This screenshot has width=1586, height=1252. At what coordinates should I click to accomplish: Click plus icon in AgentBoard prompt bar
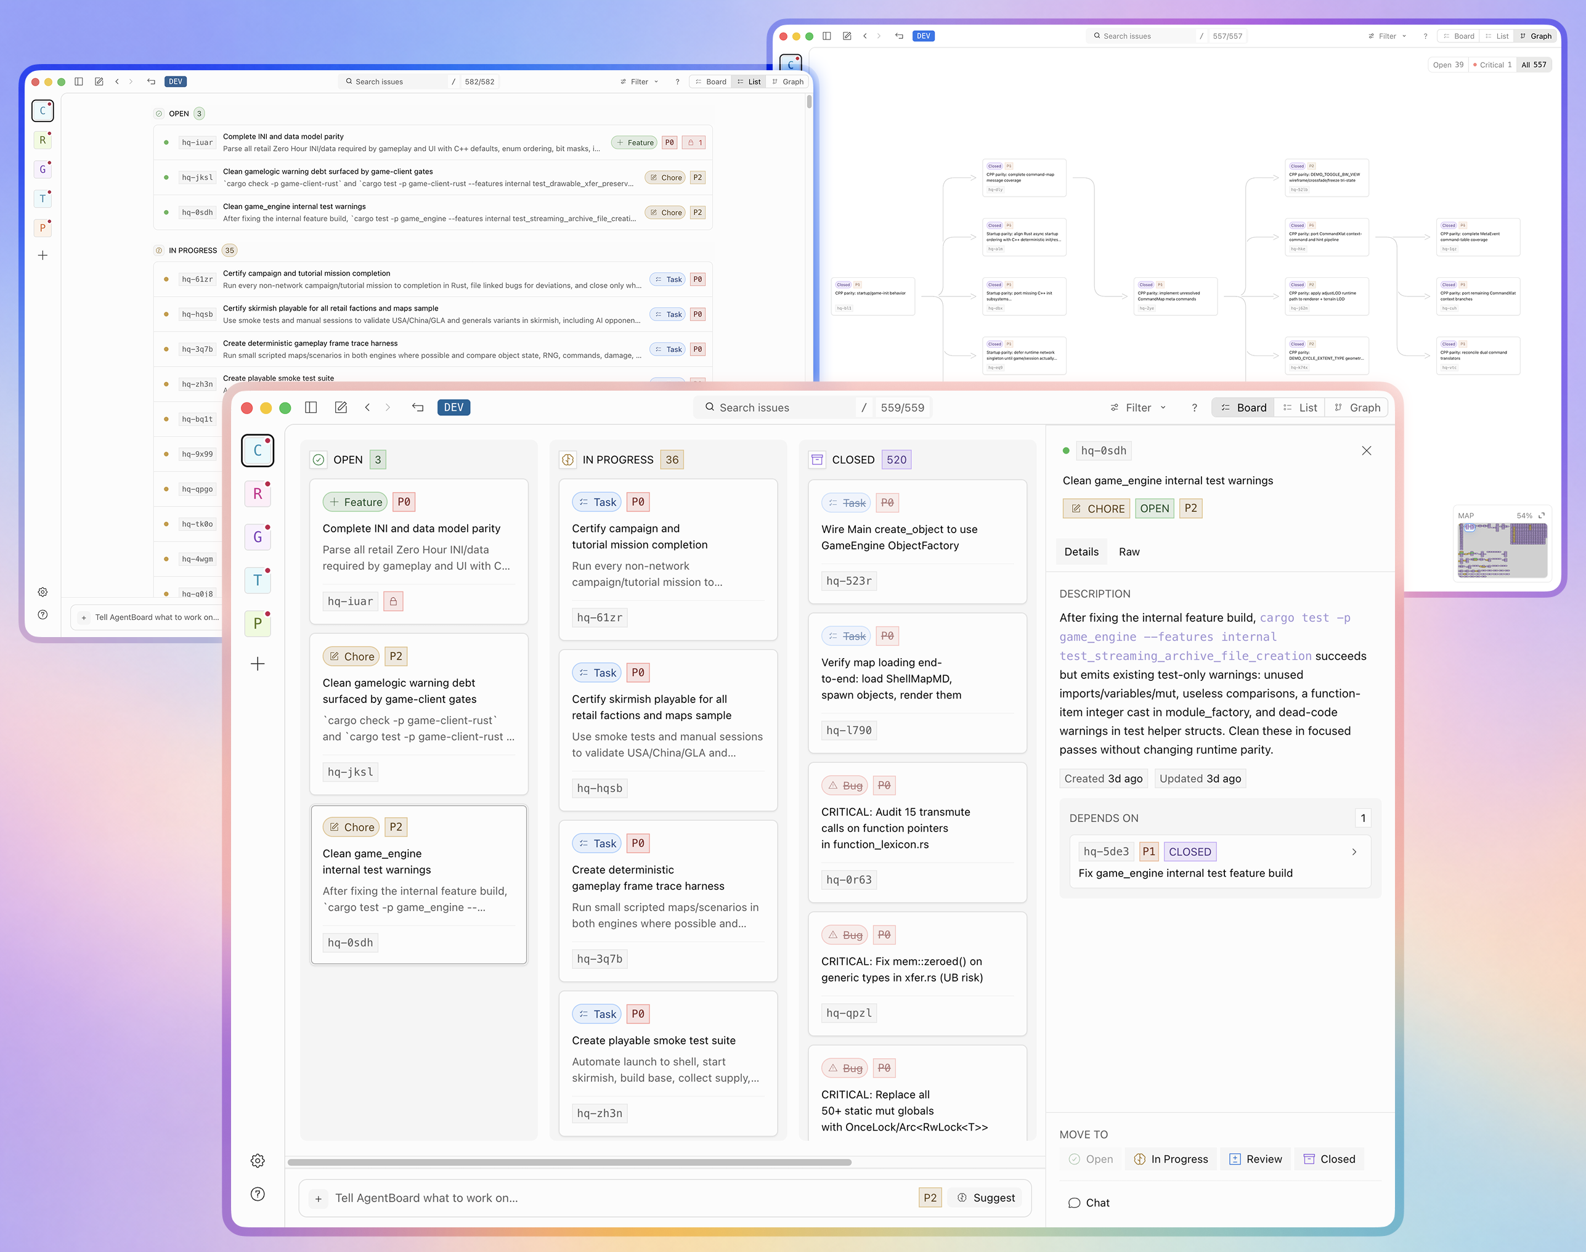[x=318, y=1198]
